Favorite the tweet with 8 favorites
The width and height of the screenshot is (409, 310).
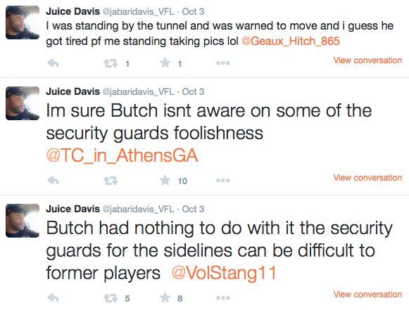165,298
